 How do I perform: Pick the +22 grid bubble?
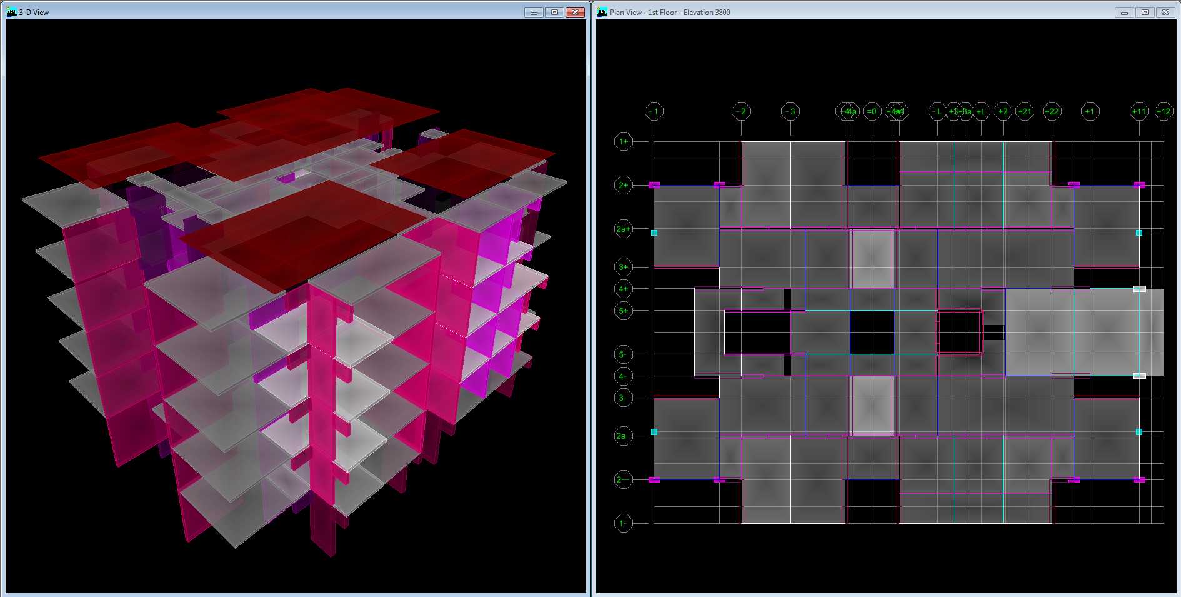(1052, 111)
